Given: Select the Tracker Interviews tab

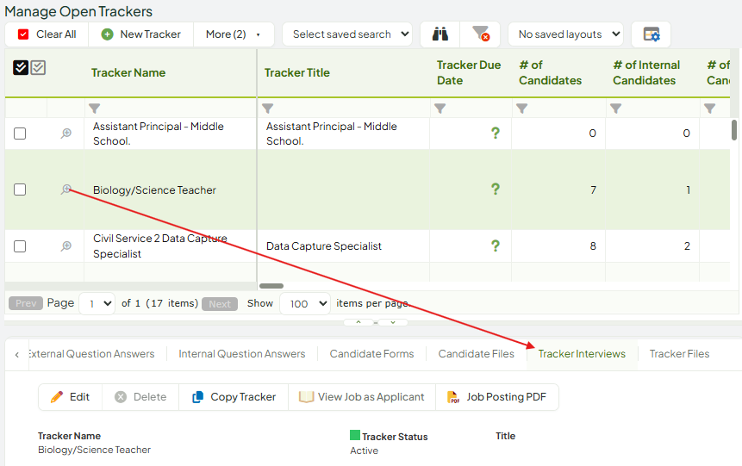Looking at the screenshot, I should [582, 354].
